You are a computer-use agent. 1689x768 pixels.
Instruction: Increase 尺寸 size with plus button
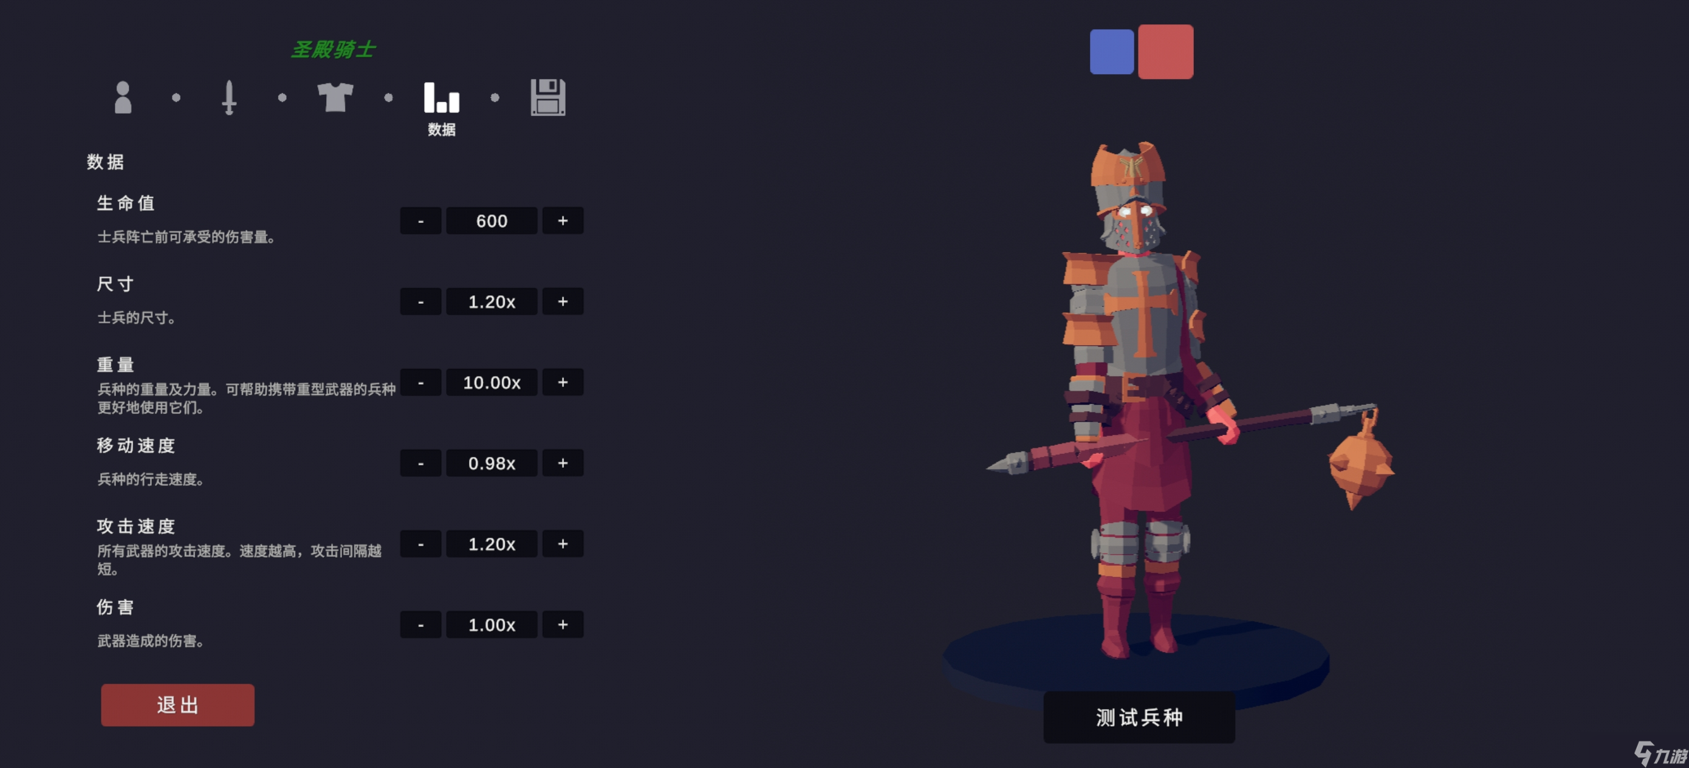coord(563,302)
